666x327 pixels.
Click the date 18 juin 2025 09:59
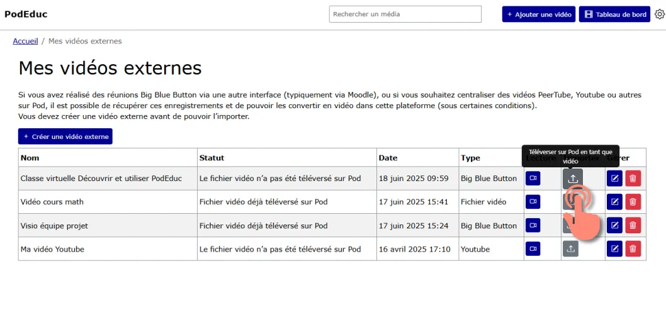[414, 179]
